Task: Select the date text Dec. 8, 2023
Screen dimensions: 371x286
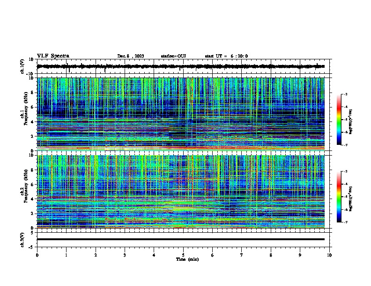Action: tap(131, 56)
